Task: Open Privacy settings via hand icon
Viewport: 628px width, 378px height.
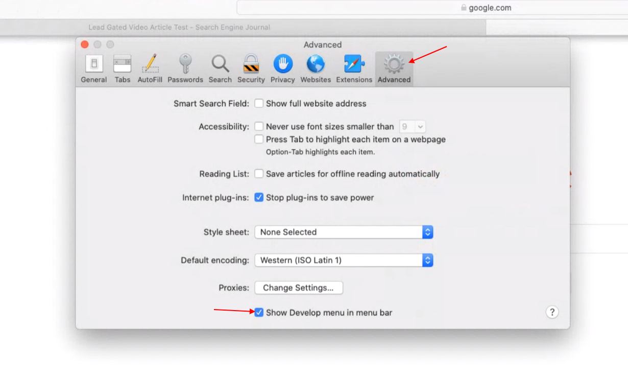Action: coord(283,66)
